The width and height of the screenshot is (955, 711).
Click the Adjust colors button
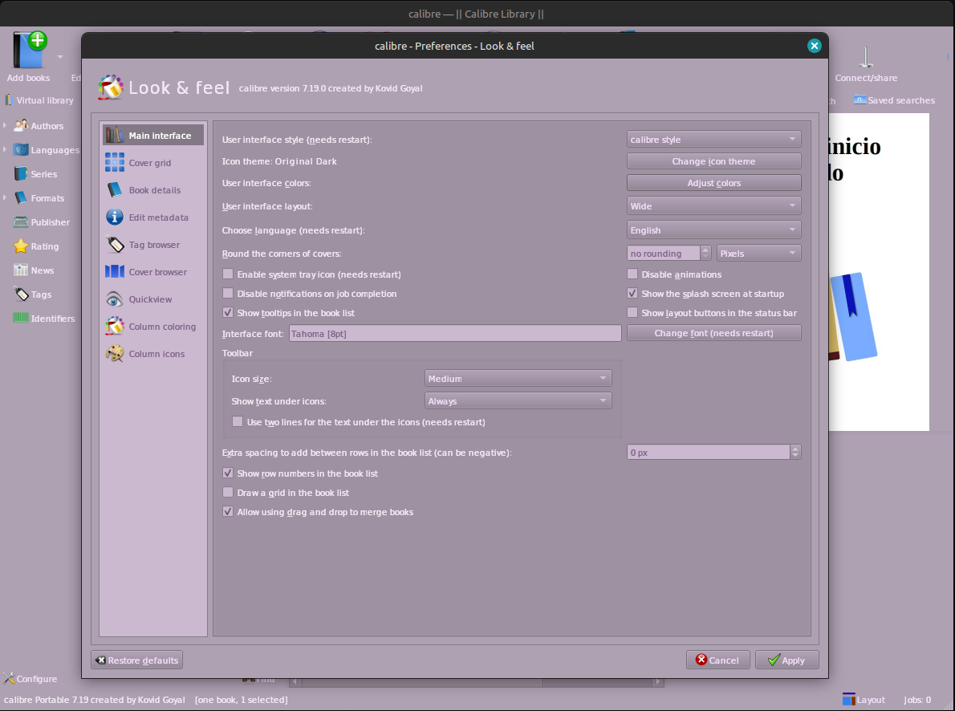713,183
